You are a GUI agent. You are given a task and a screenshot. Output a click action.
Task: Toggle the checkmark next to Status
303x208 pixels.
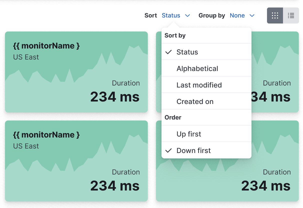pos(168,52)
